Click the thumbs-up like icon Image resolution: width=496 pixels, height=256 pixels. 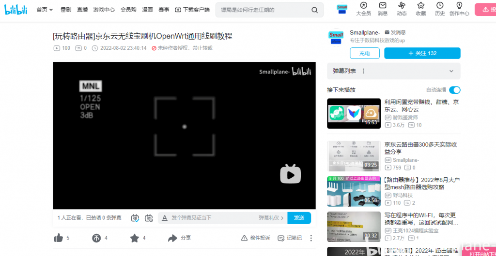[x=59, y=238]
